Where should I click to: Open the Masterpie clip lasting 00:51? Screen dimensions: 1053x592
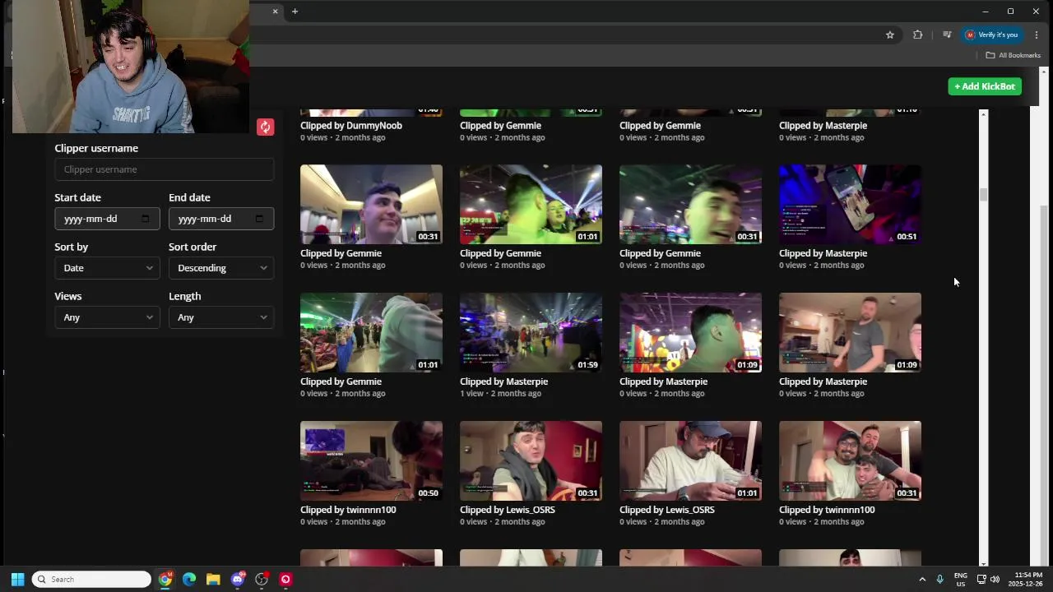(850, 204)
